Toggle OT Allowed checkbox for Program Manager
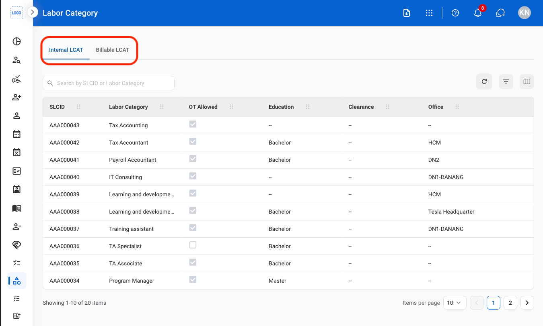Screen dimensions: 543x326 tap(193, 280)
